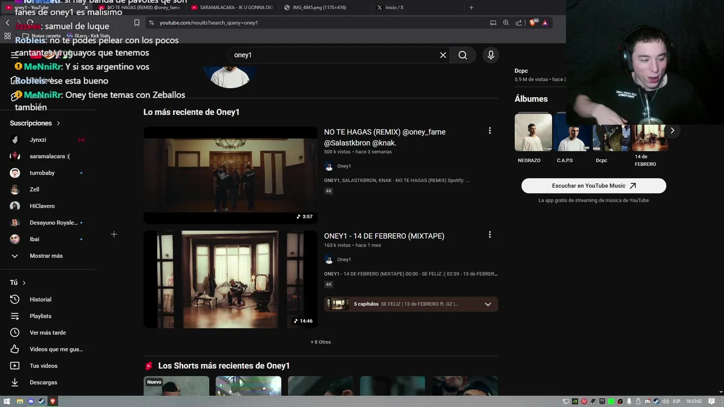724x407 pixels.
Task: Click the Ver más tarde icon
Action: pyautogui.click(x=15, y=332)
